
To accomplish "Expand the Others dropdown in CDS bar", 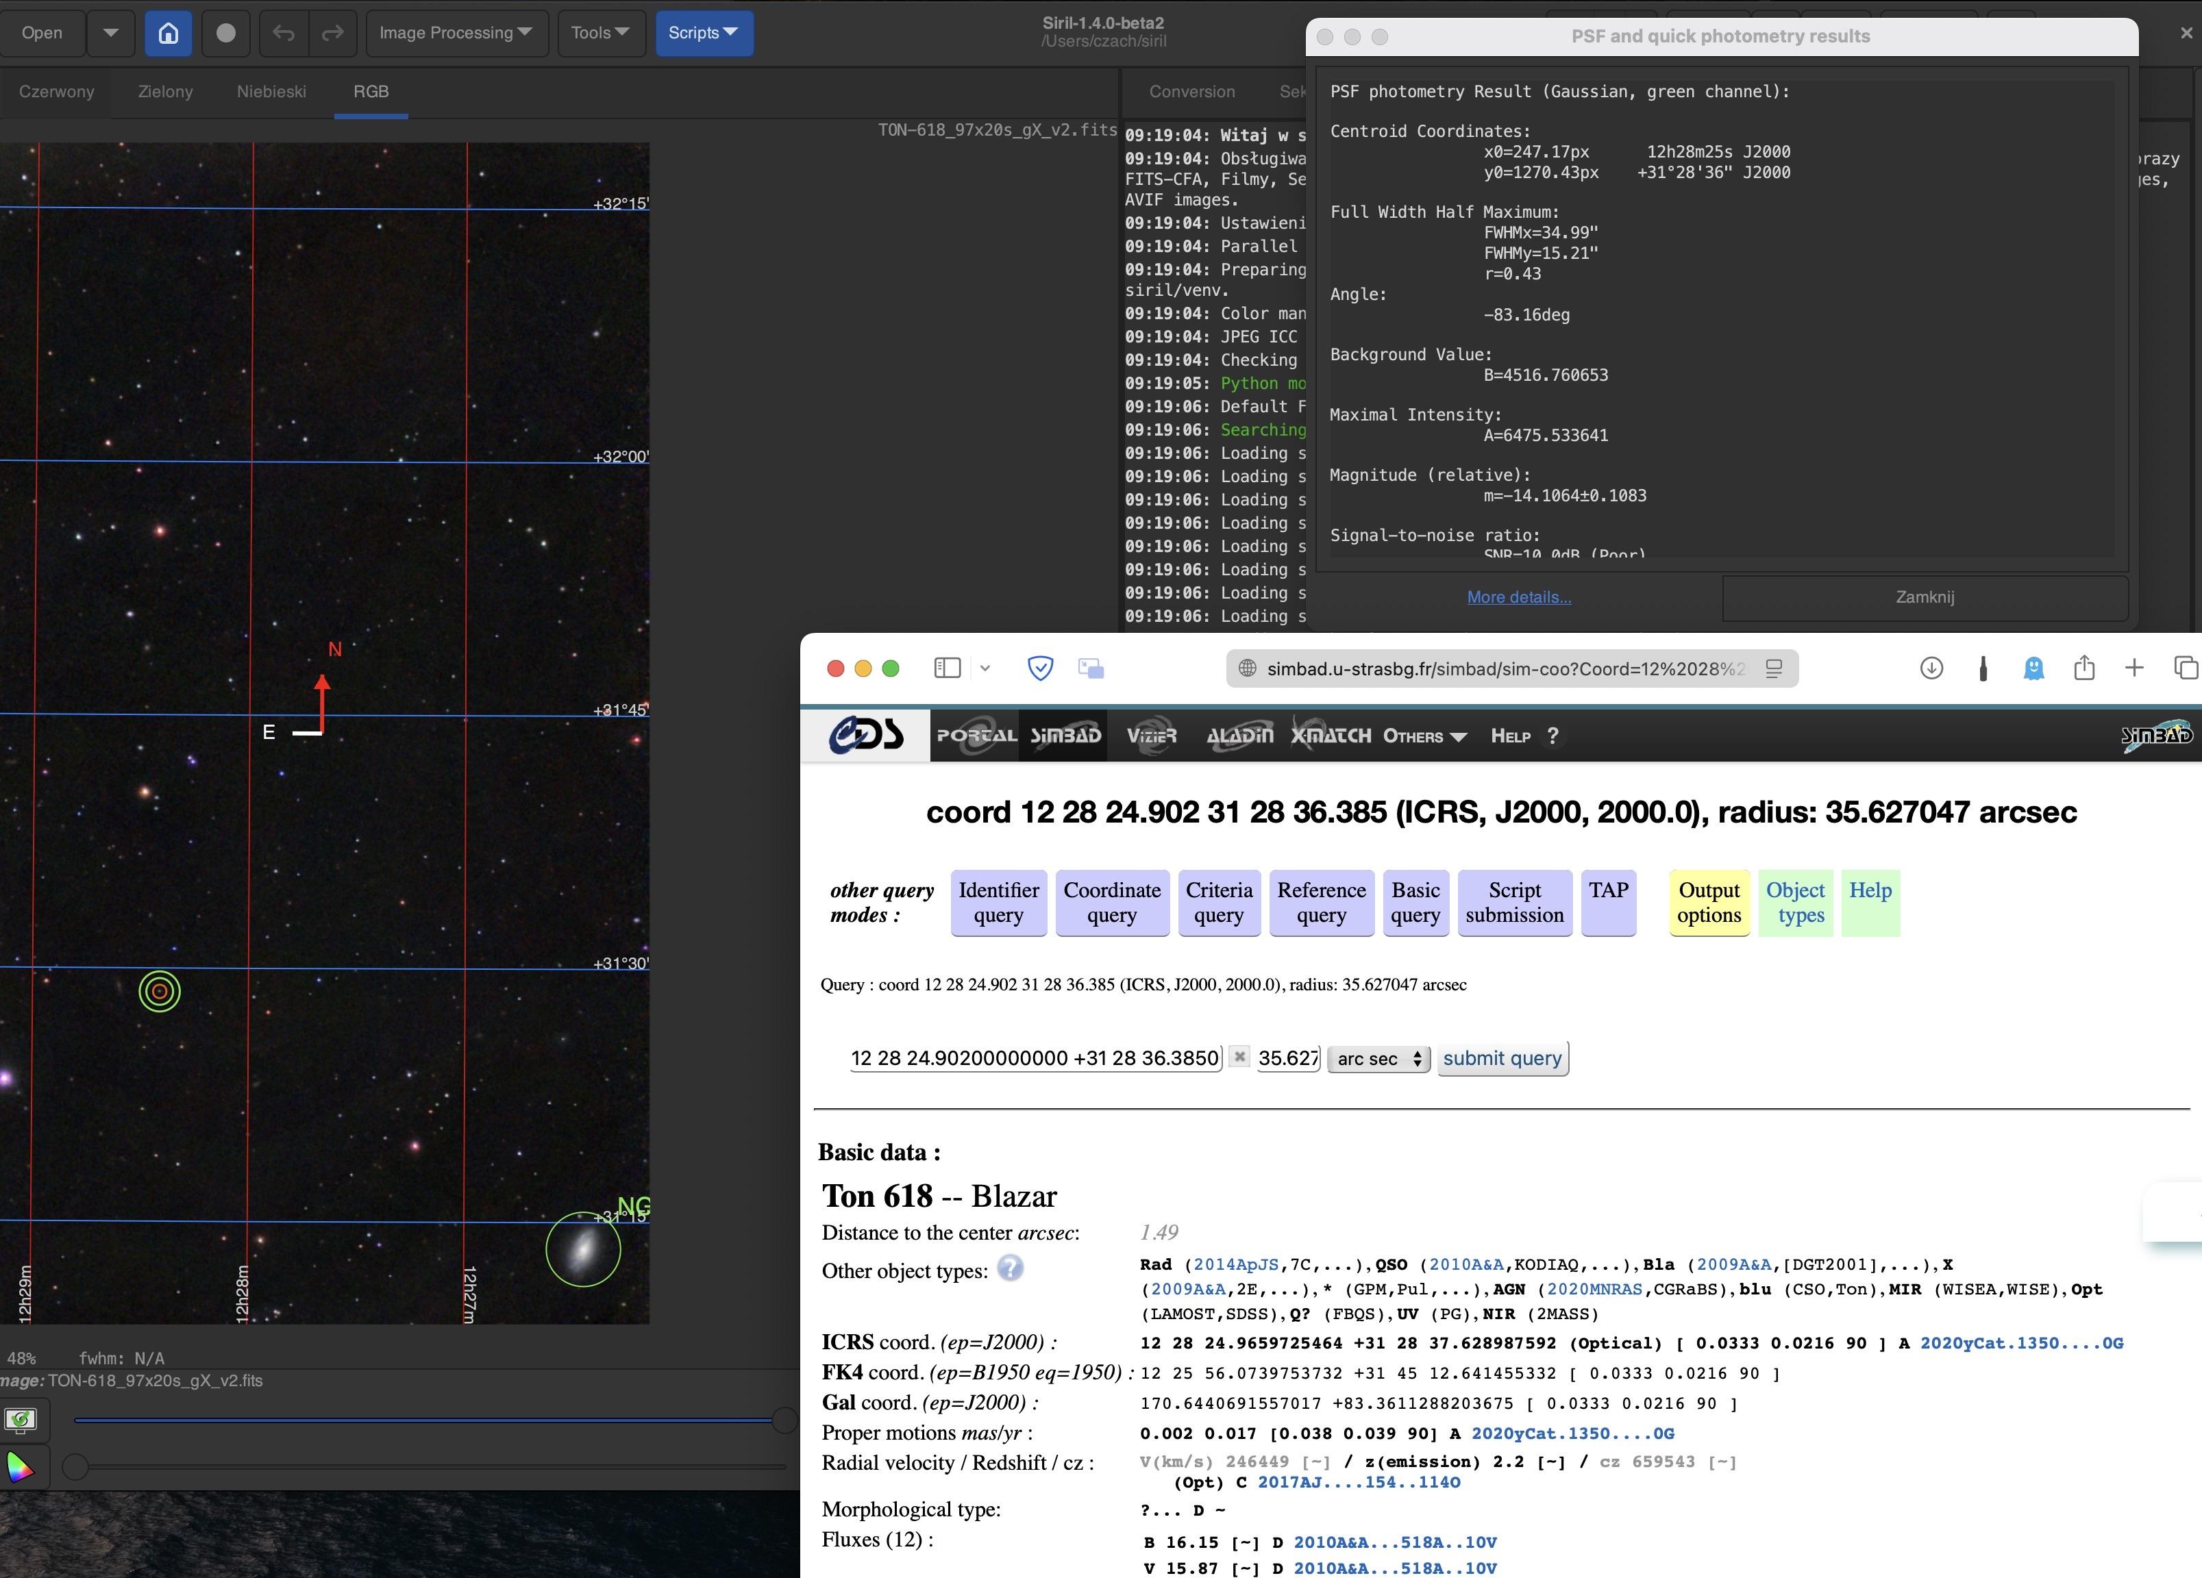I will click(1424, 736).
